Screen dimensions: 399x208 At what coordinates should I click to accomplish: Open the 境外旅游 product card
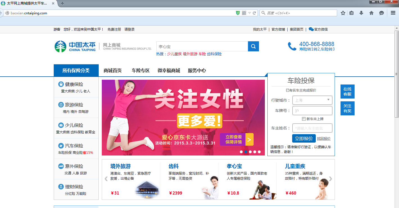coord(131,180)
